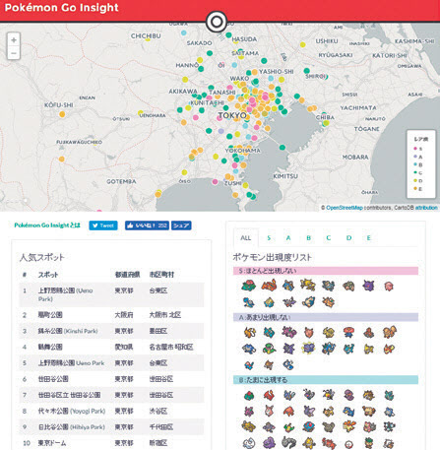This screenshot has width=440, height=450.
Task: Open the Pokémon Go Insight とは link
Action: tap(47, 225)
